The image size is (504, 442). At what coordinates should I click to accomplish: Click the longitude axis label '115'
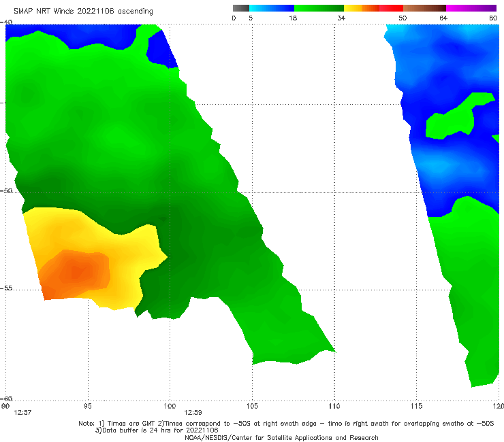click(417, 406)
